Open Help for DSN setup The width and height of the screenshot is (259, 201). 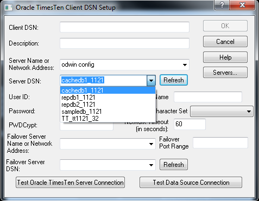tap(225, 57)
